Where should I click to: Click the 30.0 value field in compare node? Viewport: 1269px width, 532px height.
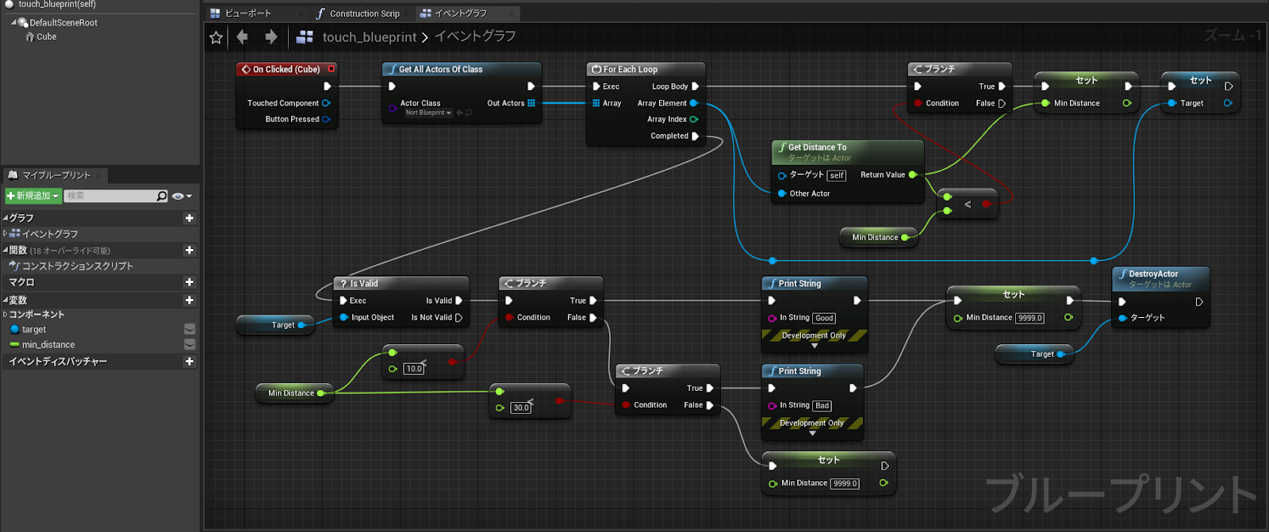click(521, 408)
